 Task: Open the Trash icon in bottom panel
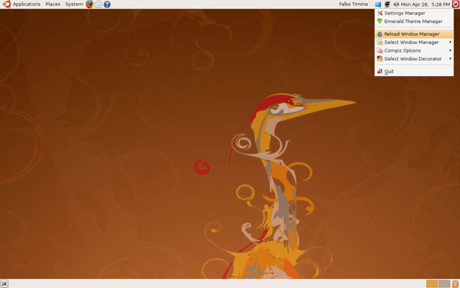pyautogui.click(x=455, y=283)
